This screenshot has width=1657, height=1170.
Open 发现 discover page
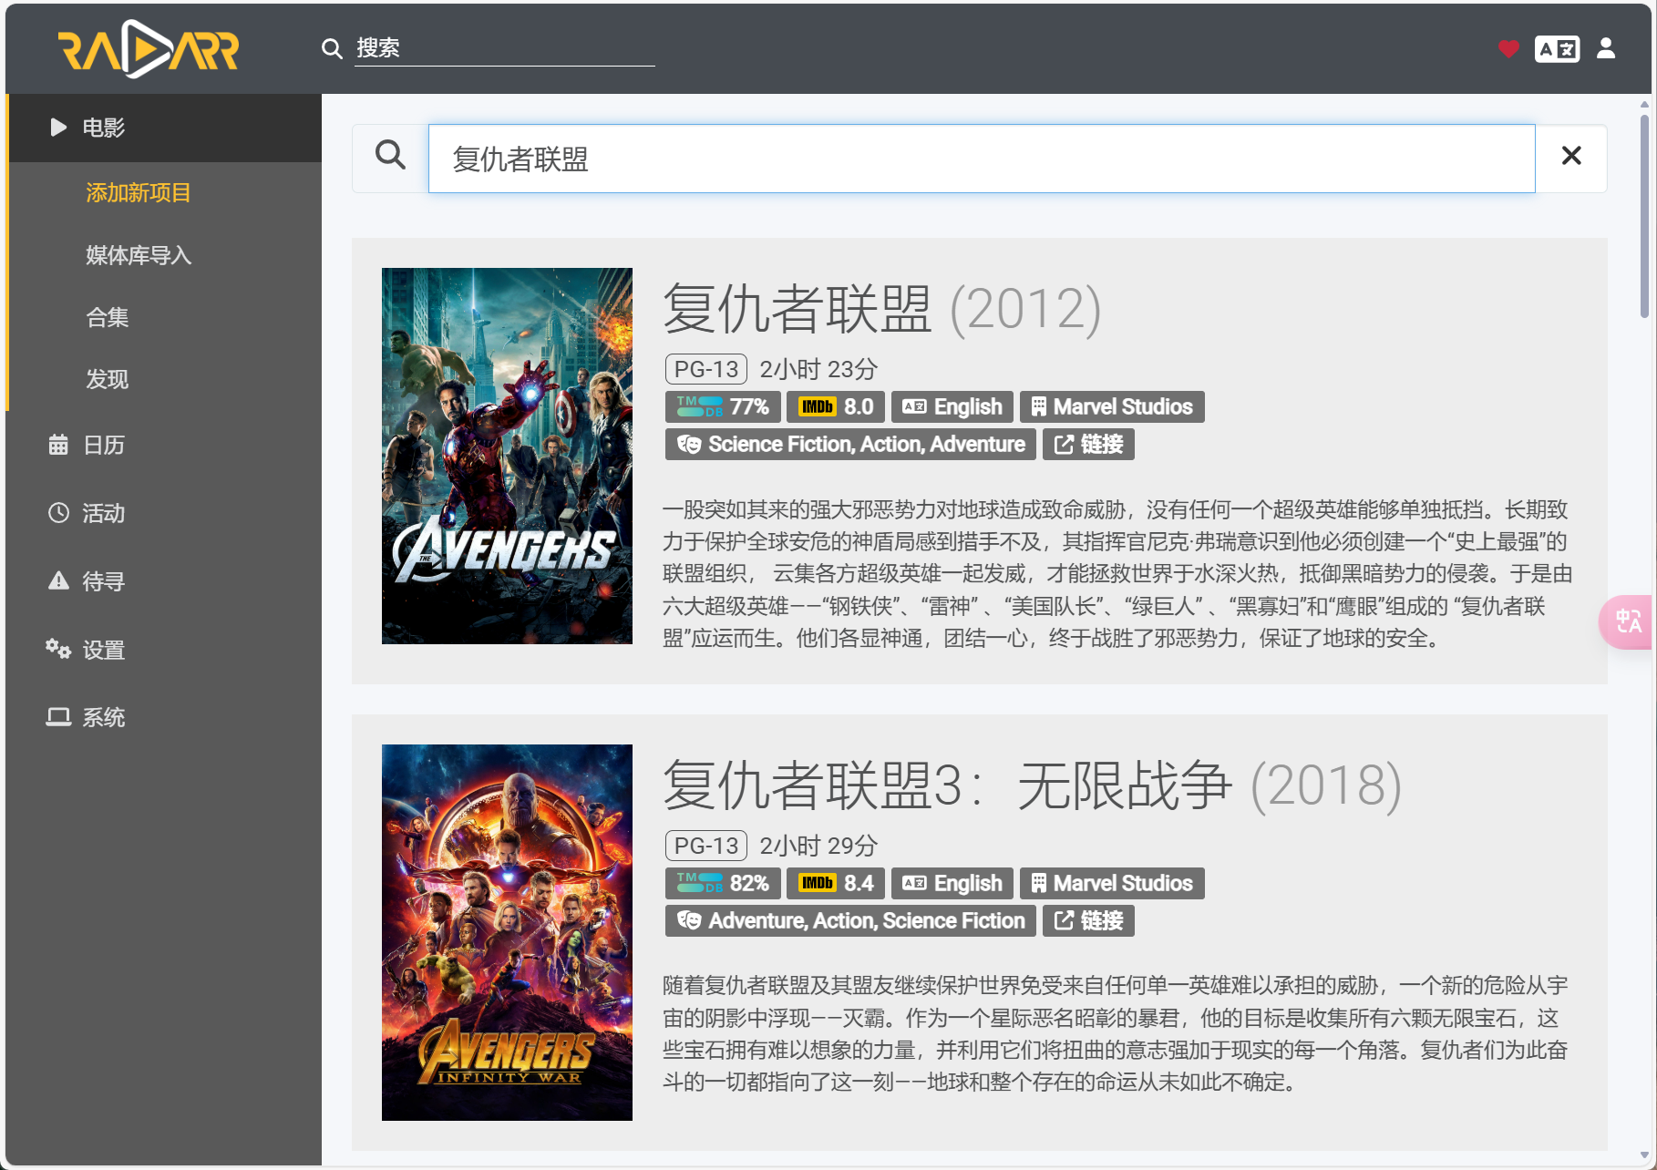108,379
